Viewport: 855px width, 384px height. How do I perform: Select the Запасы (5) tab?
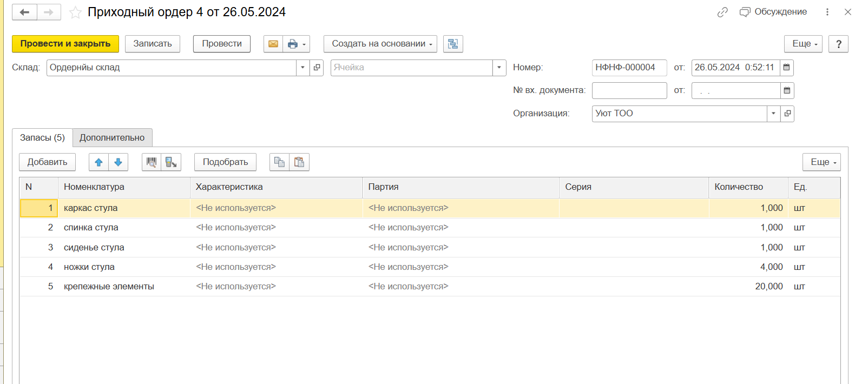[x=42, y=138]
